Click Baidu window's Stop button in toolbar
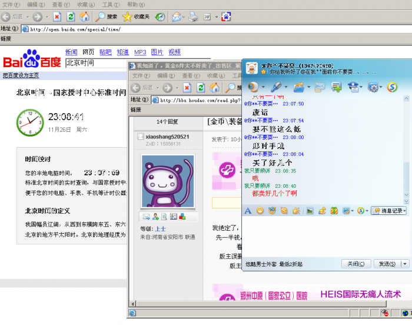 pos(57,17)
